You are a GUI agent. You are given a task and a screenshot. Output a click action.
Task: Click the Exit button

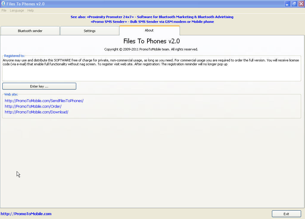click(x=286, y=214)
